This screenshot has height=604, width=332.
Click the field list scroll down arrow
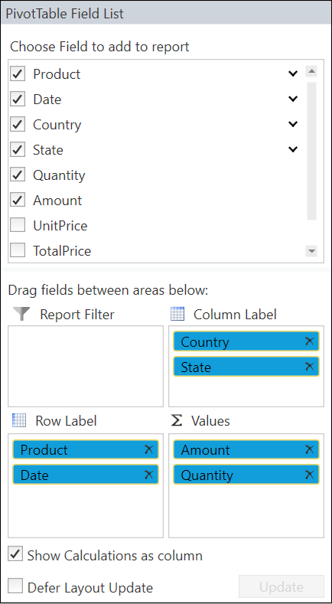311,252
